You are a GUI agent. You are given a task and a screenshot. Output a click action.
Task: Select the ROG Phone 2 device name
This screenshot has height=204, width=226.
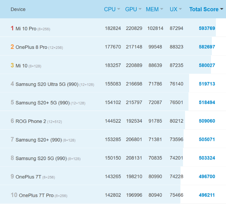(x=31, y=121)
